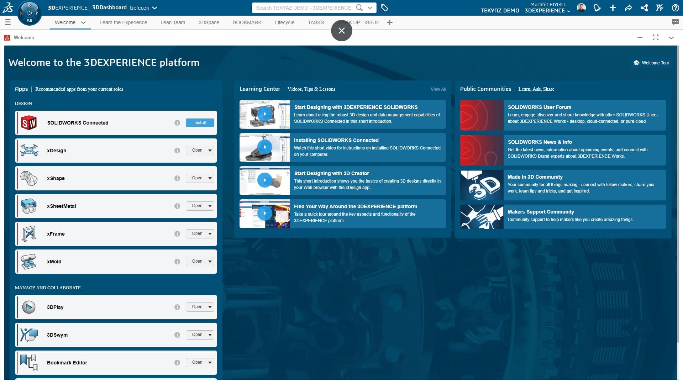Image resolution: width=683 pixels, height=384 pixels.
Task: Play Start Designing with 3DEXPERIENCE SOLIDWORKS video
Action: tap(264, 114)
